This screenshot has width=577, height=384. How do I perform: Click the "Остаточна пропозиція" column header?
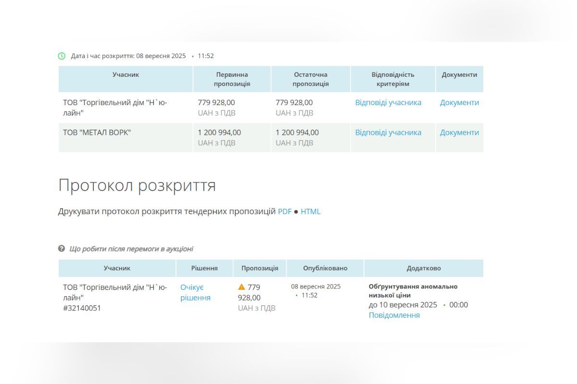point(310,79)
